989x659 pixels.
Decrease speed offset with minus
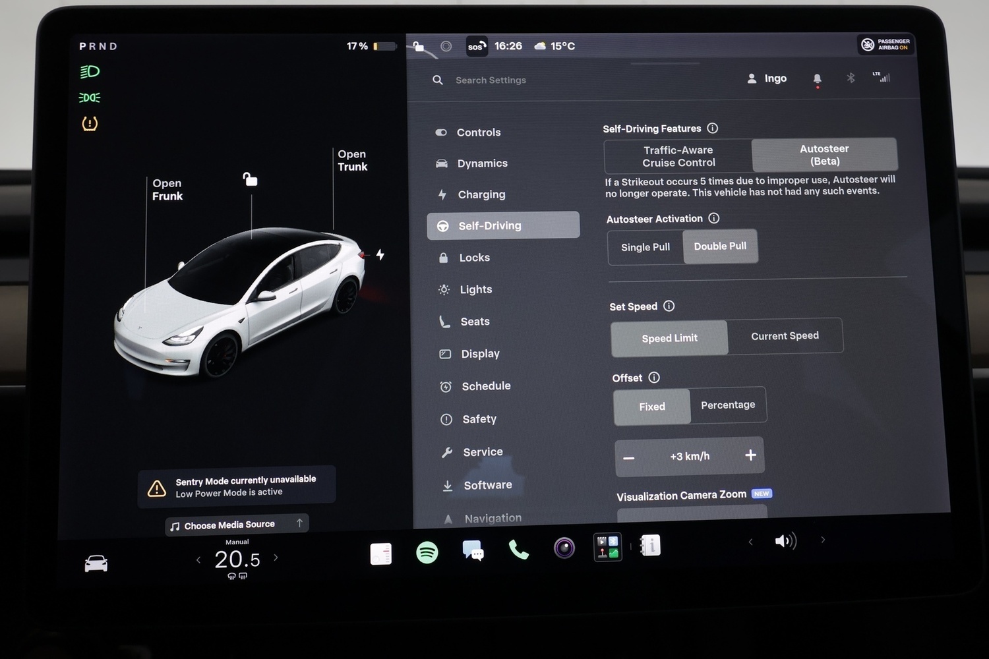click(629, 458)
